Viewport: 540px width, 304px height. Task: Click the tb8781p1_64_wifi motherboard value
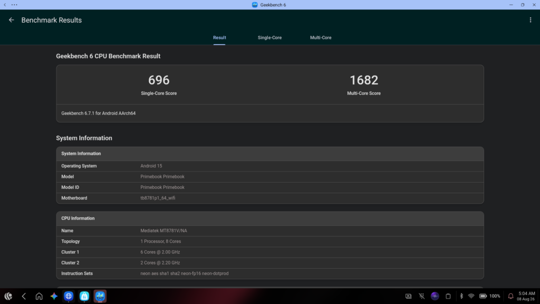click(158, 198)
